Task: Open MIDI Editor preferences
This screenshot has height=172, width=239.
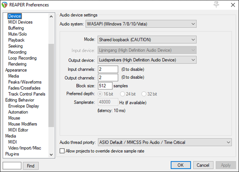Action: click(18, 130)
